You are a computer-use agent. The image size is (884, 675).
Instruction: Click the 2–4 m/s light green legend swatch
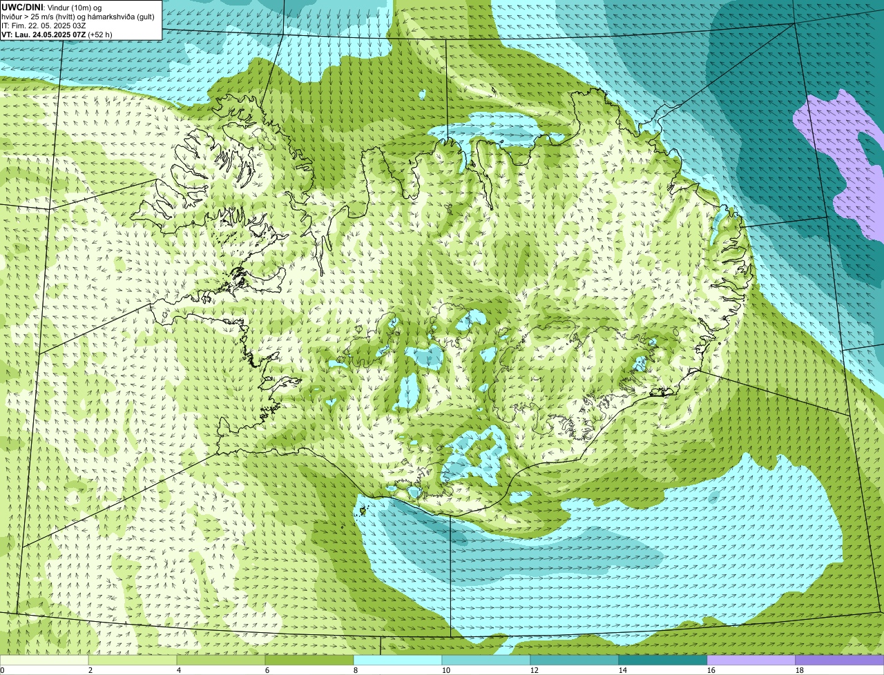tap(133, 660)
